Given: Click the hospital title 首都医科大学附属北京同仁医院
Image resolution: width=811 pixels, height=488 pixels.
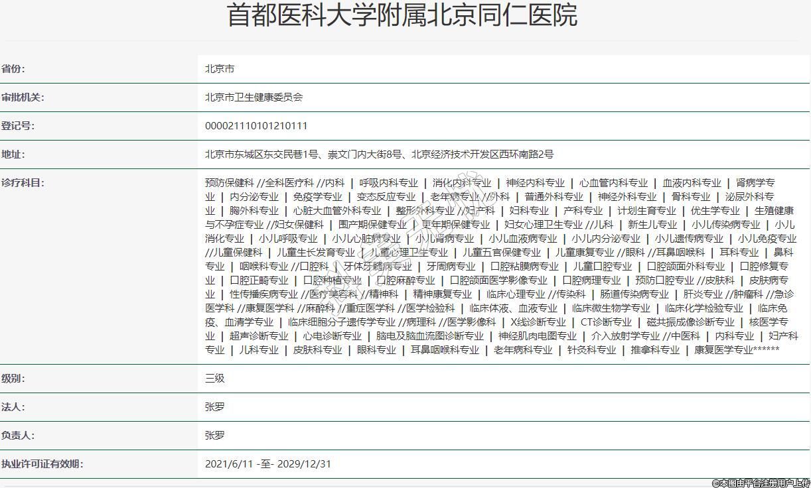Looking at the screenshot, I should (402, 16).
